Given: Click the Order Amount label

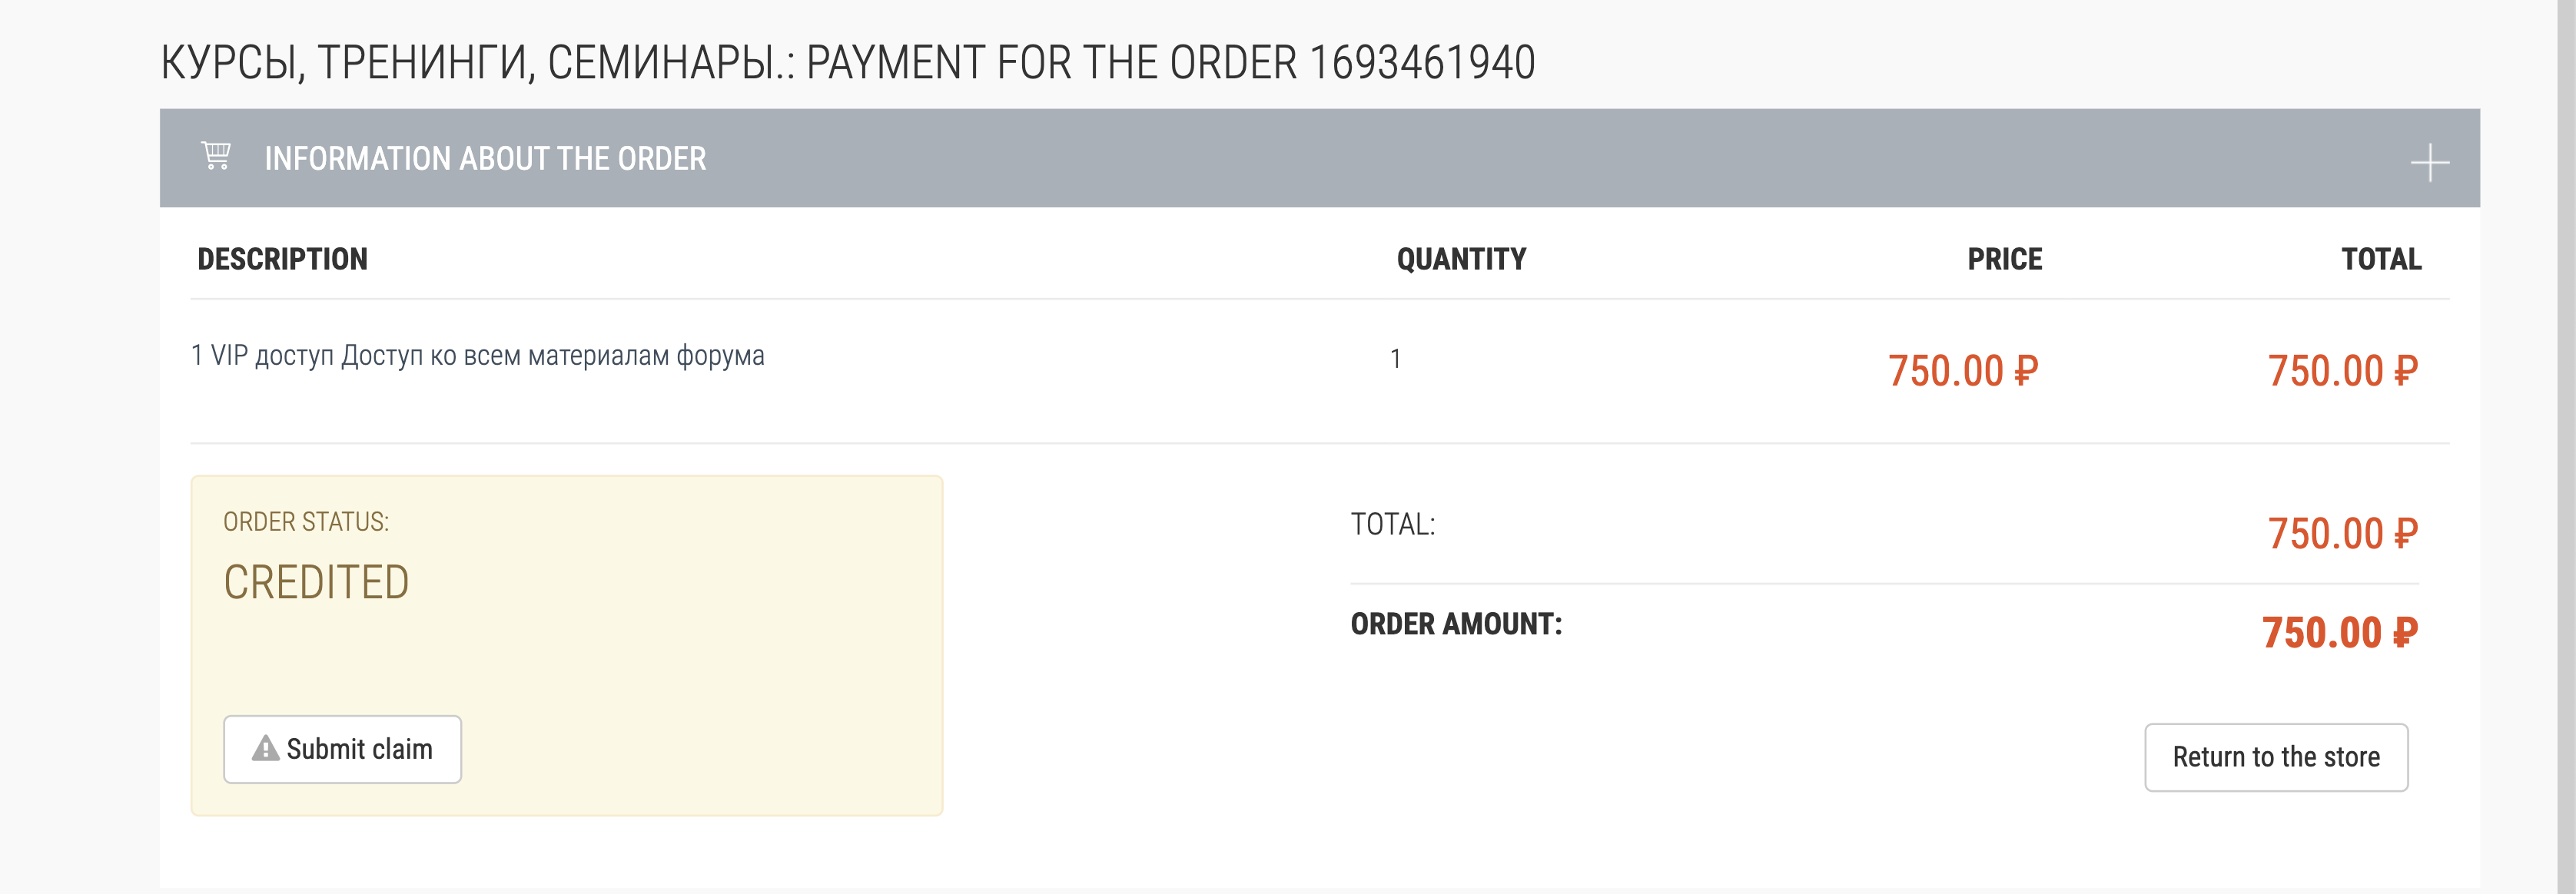Looking at the screenshot, I should click(1456, 624).
